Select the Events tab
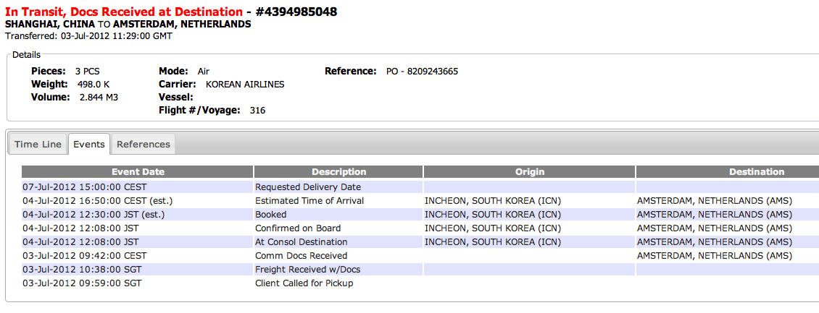This screenshot has height=313, width=819. pyautogui.click(x=89, y=145)
